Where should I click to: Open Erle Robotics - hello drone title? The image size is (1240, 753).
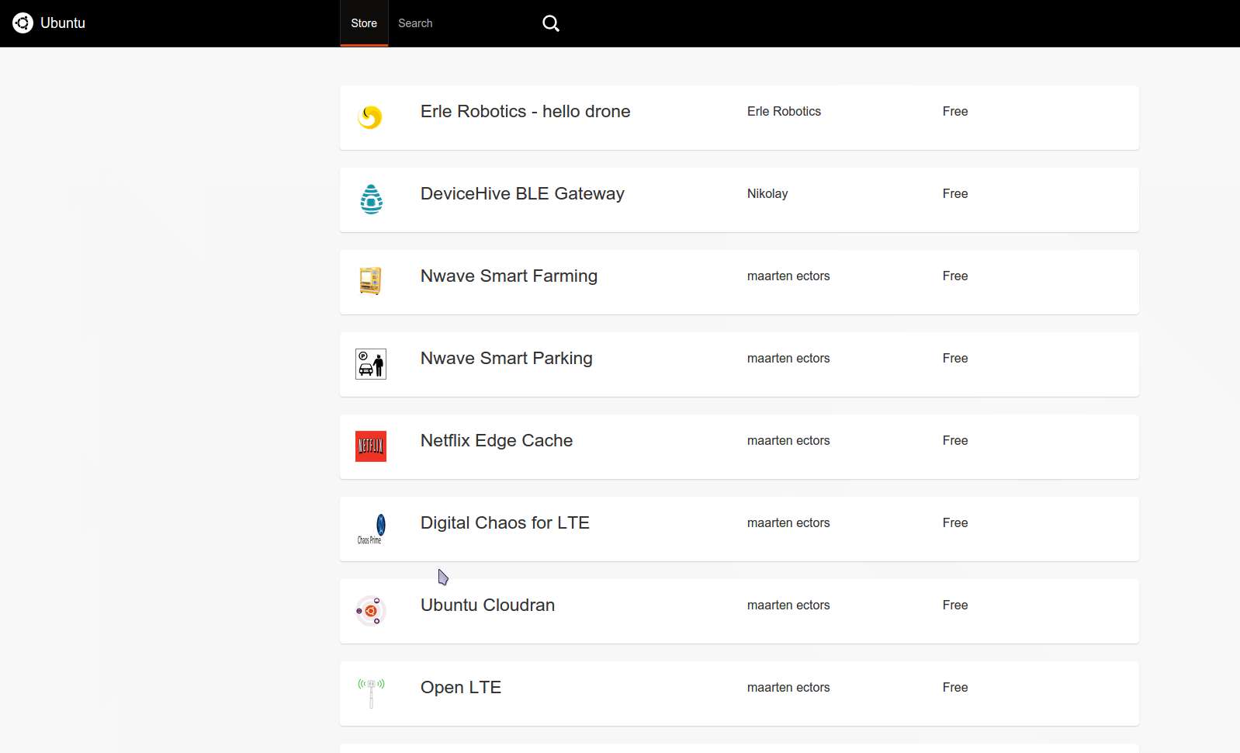(x=525, y=112)
